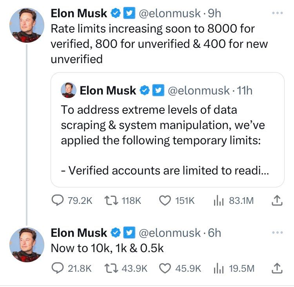Open more options menu on 6h tweet

tap(278, 233)
